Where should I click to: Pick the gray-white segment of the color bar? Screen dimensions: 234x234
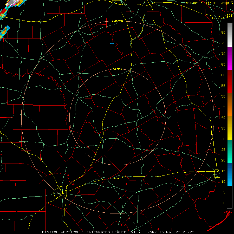coord(230,35)
